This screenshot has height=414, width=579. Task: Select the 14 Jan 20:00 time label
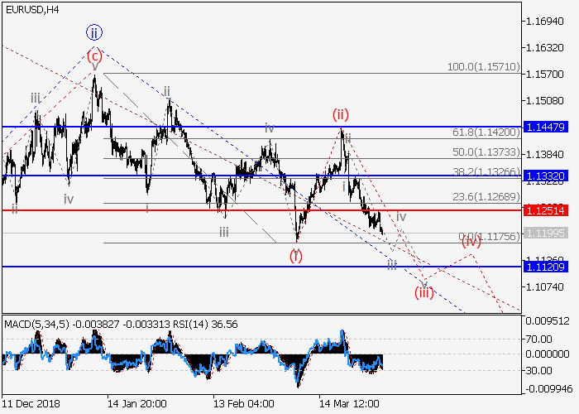tap(136, 403)
